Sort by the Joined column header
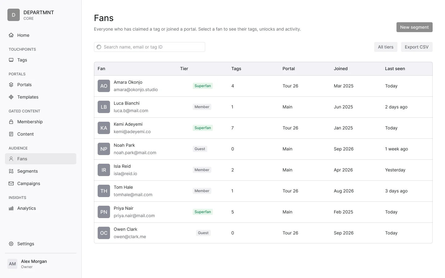Viewport: 445px width, 278px height. pos(341,69)
